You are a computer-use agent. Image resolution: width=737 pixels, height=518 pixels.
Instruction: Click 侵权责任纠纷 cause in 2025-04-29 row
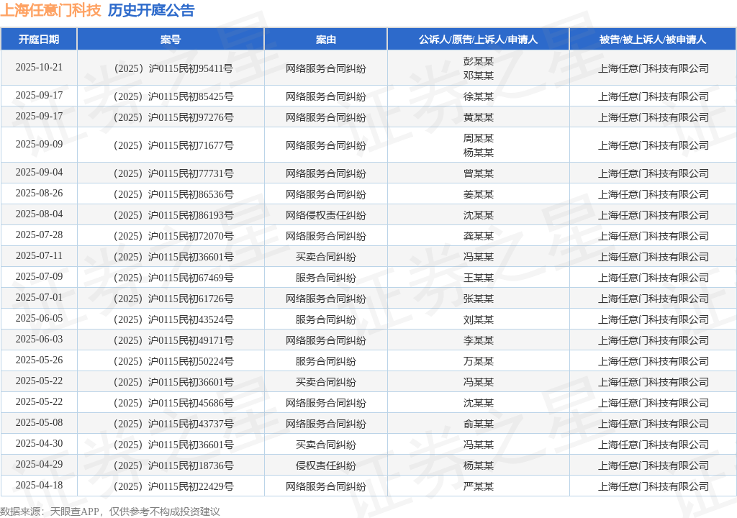tap(326, 465)
